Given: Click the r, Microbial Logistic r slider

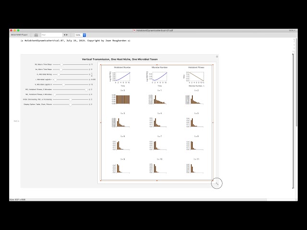Looking at the screenshot, I should pos(71,80).
